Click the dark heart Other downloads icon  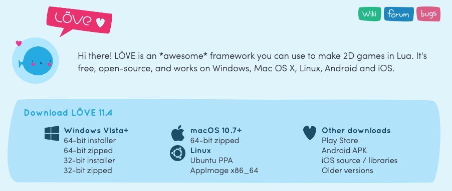pyautogui.click(x=310, y=133)
